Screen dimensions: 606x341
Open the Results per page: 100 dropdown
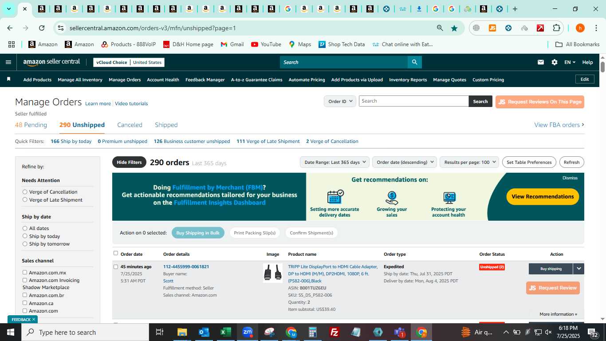469,162
